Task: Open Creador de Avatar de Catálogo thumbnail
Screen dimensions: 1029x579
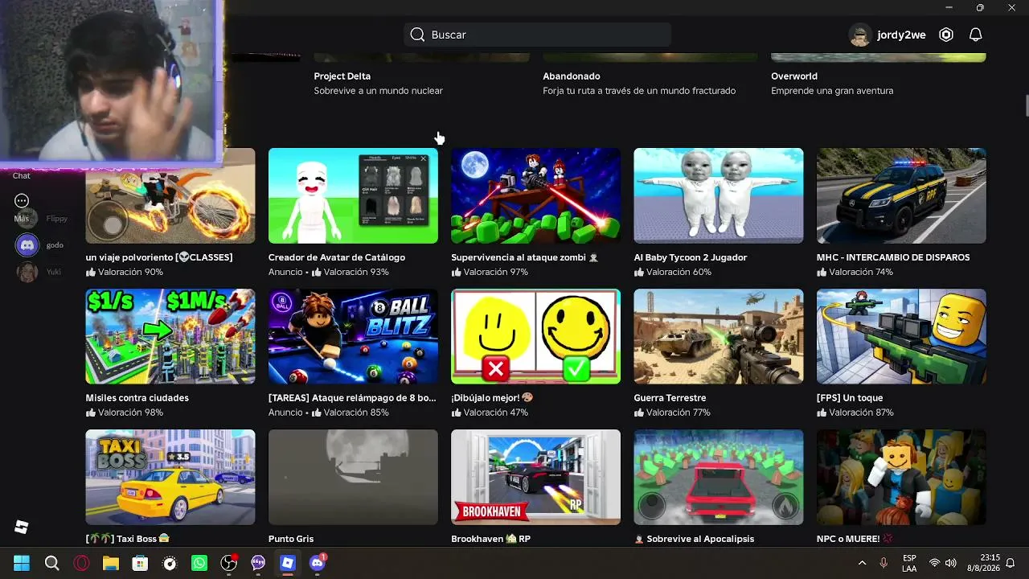Action: coord(353,195)
